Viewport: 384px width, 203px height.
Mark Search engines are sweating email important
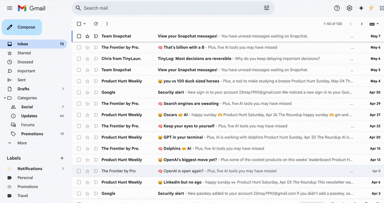(x=96, y=103)
